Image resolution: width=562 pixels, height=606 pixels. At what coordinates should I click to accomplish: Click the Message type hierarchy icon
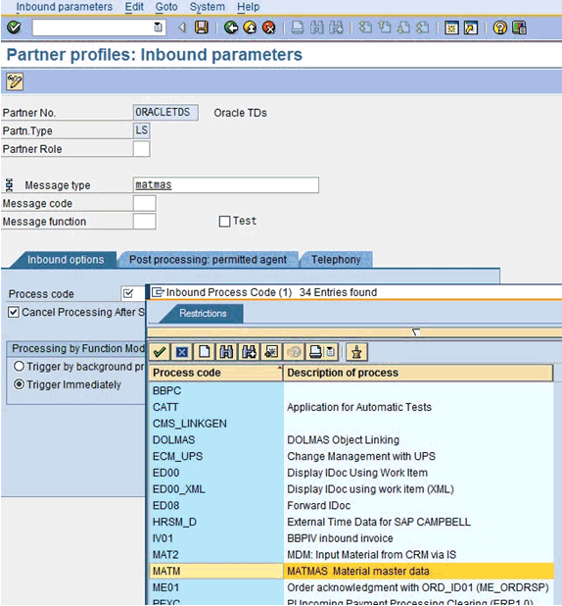(x=10, y=185)
